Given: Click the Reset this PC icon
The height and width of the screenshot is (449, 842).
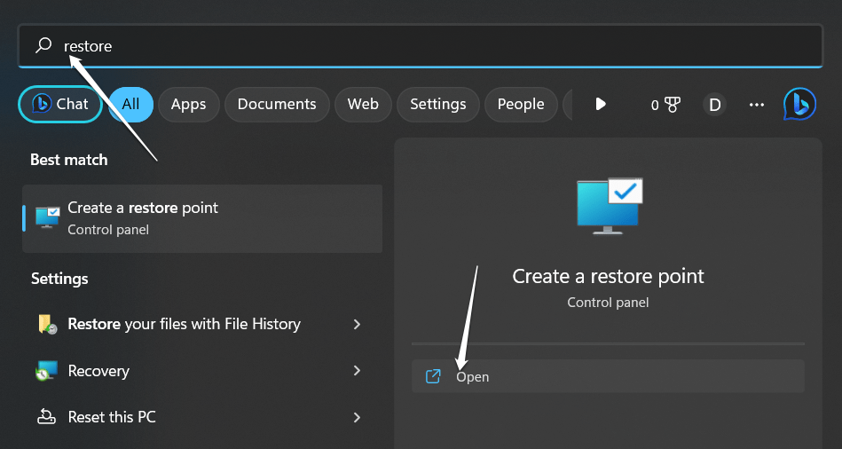Looking at the screenshot, I should (x=46, y=417).
